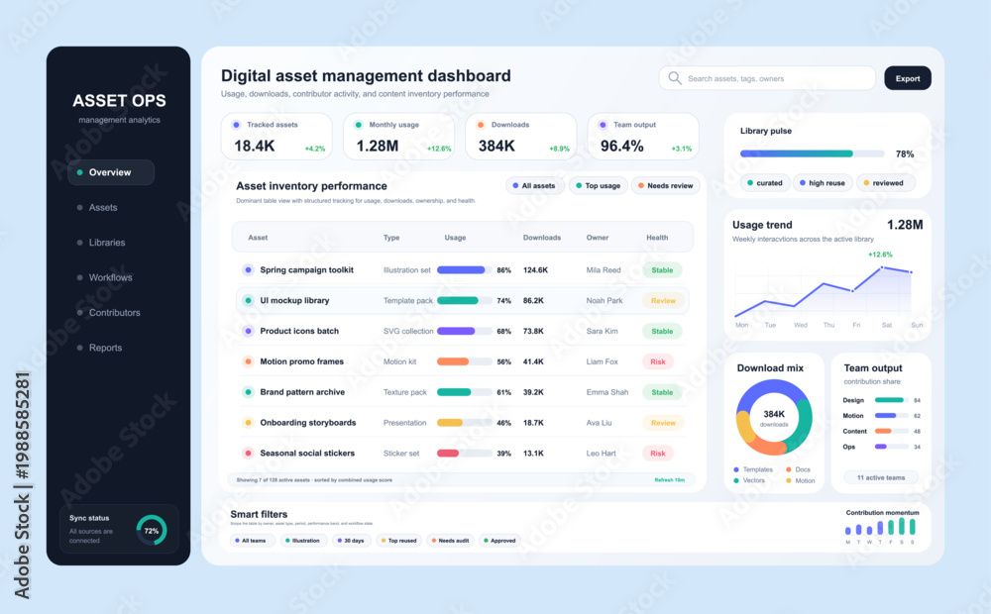The image size is (991, 614).
Task: Click the Spring campaign toolkit row icon
Action: (248, 269)
